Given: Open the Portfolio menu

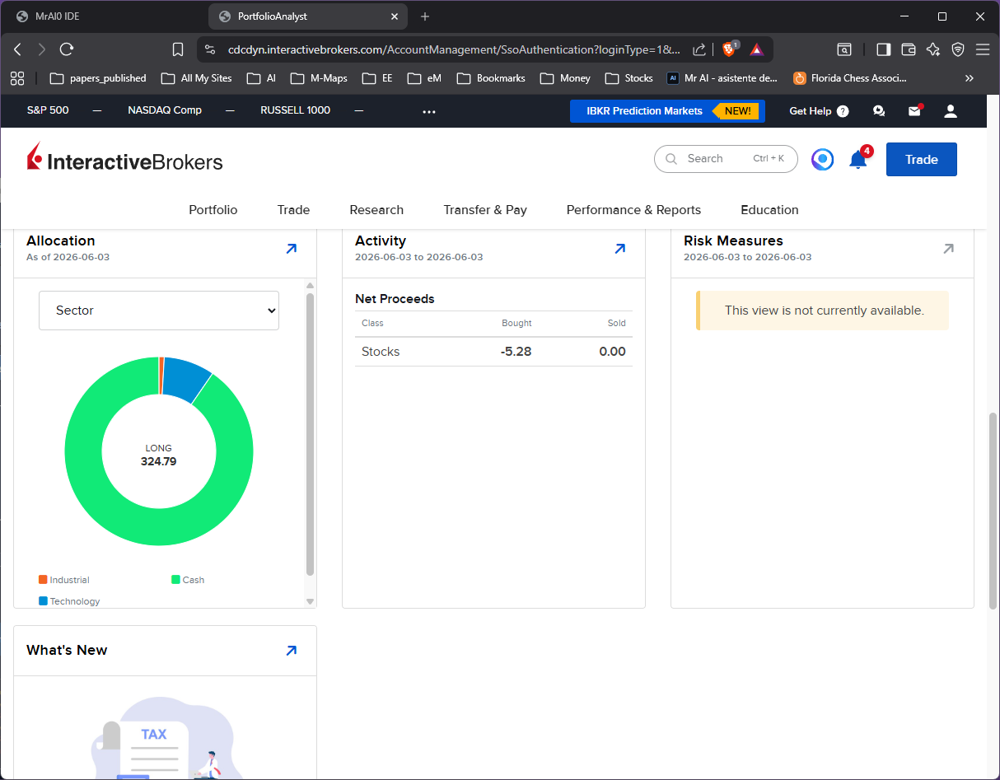Looking at the screenshot, I should pos(213,210).
